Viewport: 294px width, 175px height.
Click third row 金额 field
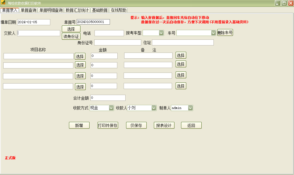104,76
